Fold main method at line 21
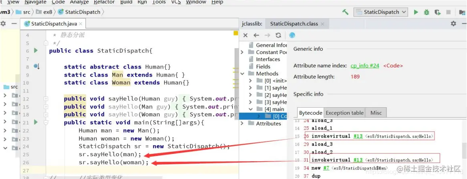Viewport: 467px width, 179px height. point(46,122)
